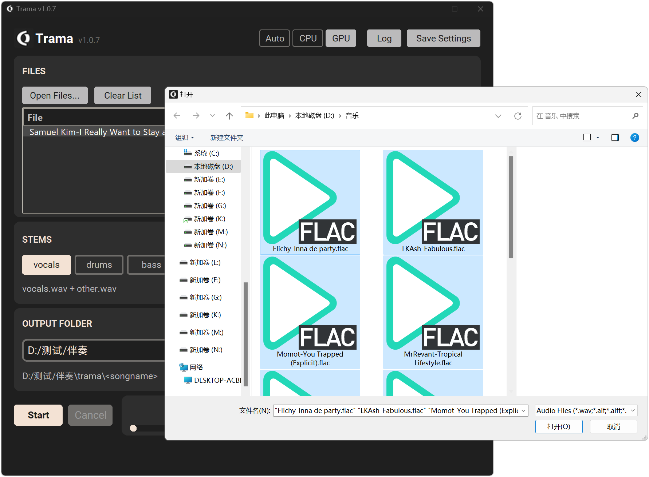Close the 打开 dialog
This screenshot has height=477, width=649.
click(x=638, y=95)
